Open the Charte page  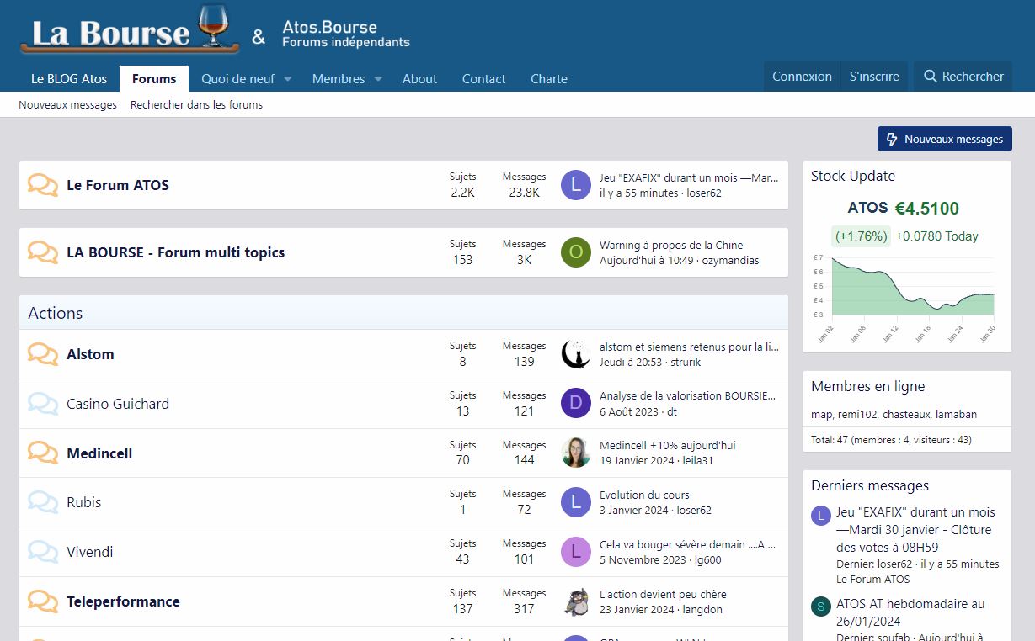pyautogui.click(x=549, y=79)
